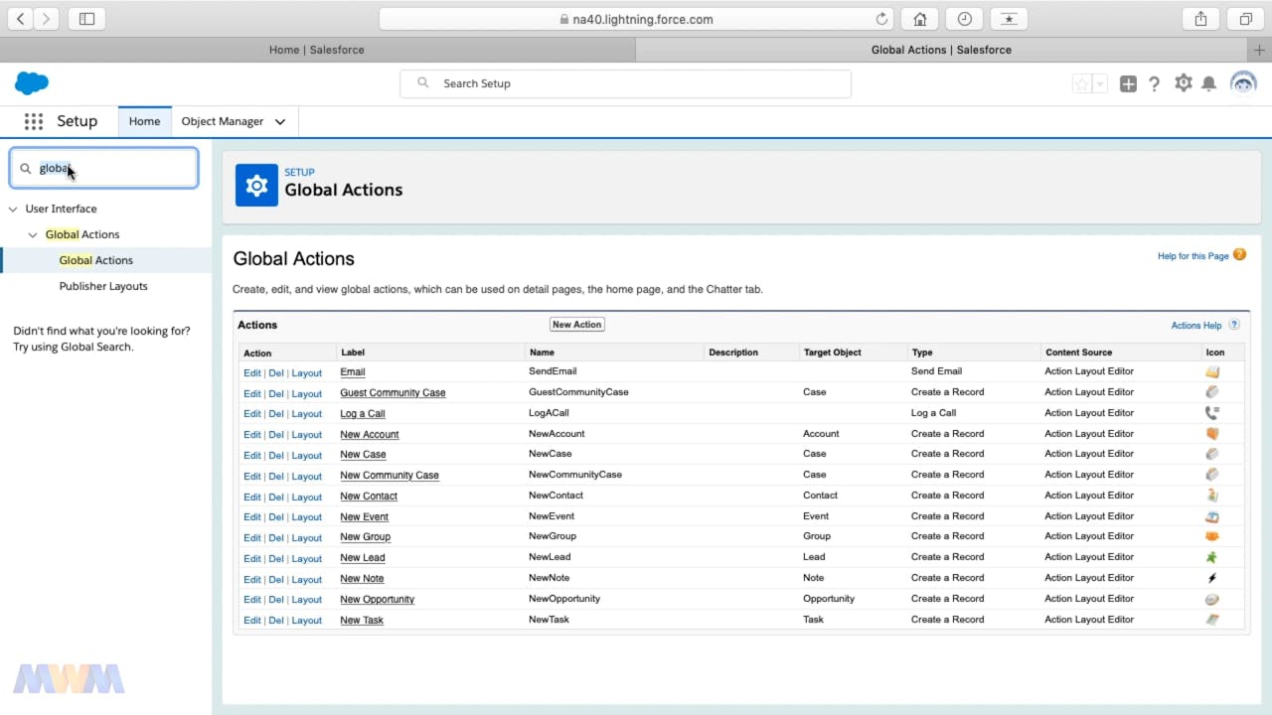Image resolution: width=1272 pixels, height=715 pixels.
Task: Collapse the User Interface tree section
Action: pos(13,210)
